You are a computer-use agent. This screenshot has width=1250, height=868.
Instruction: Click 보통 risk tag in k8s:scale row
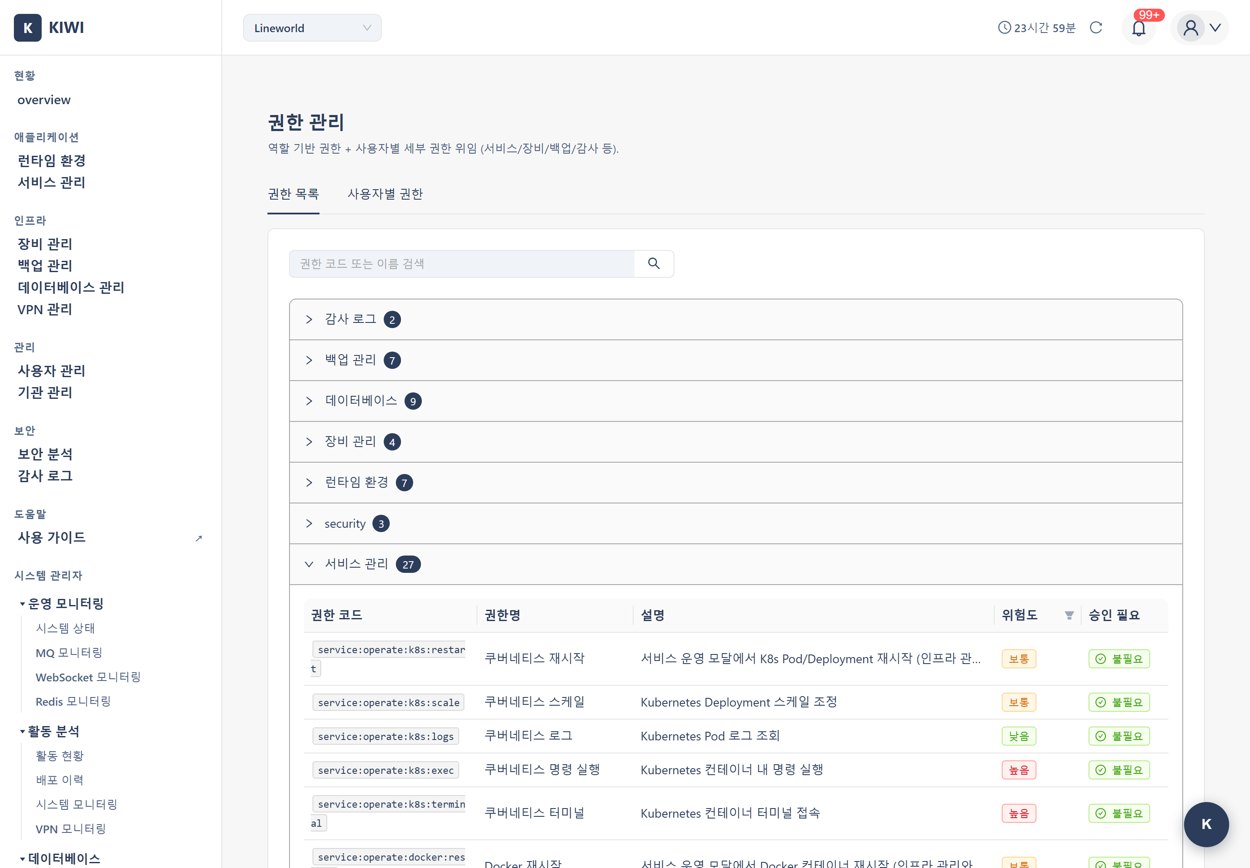(1019, 703)
